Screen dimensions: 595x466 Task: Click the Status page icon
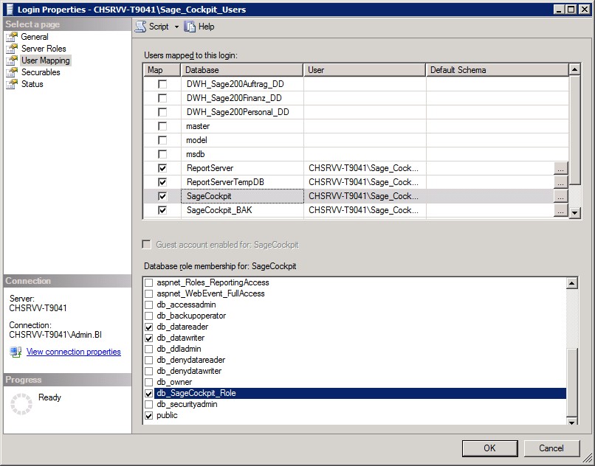[x=12, y=84]
